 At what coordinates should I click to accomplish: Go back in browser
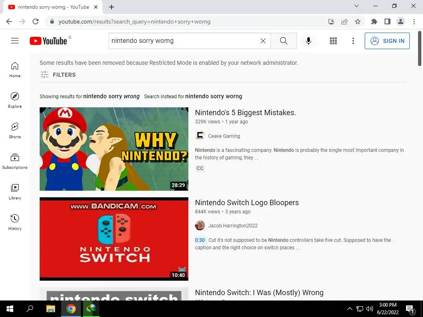[x=9, y=21]
